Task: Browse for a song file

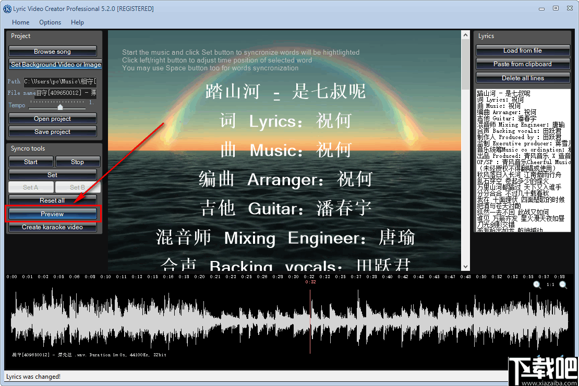Action: pos(52,51)
